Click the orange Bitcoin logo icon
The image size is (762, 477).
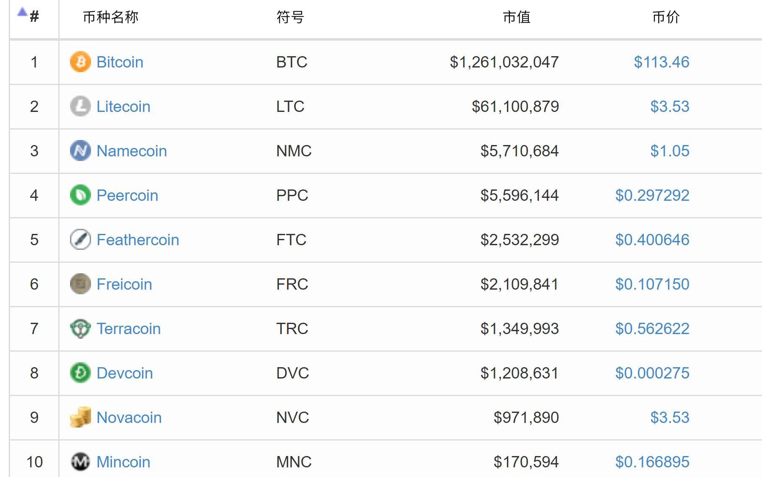pyautogui.click(x=80, y=62)
